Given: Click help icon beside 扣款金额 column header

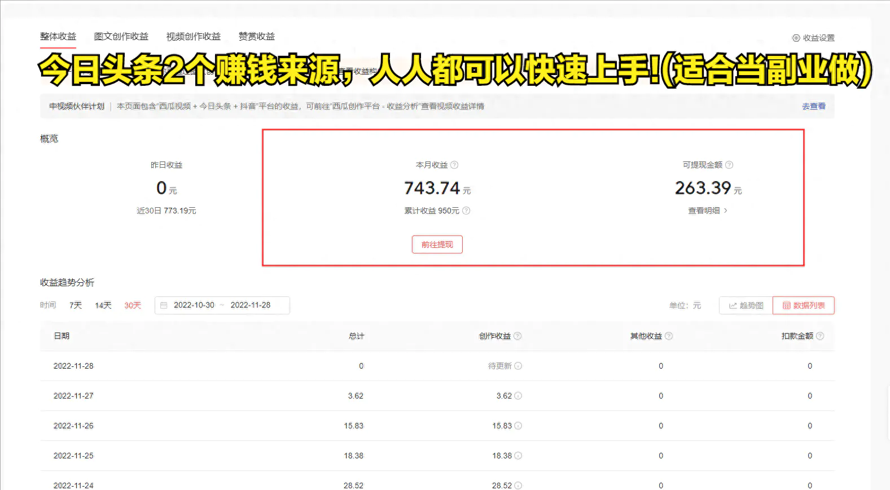Looking at the screenshot, I should 820,336.
